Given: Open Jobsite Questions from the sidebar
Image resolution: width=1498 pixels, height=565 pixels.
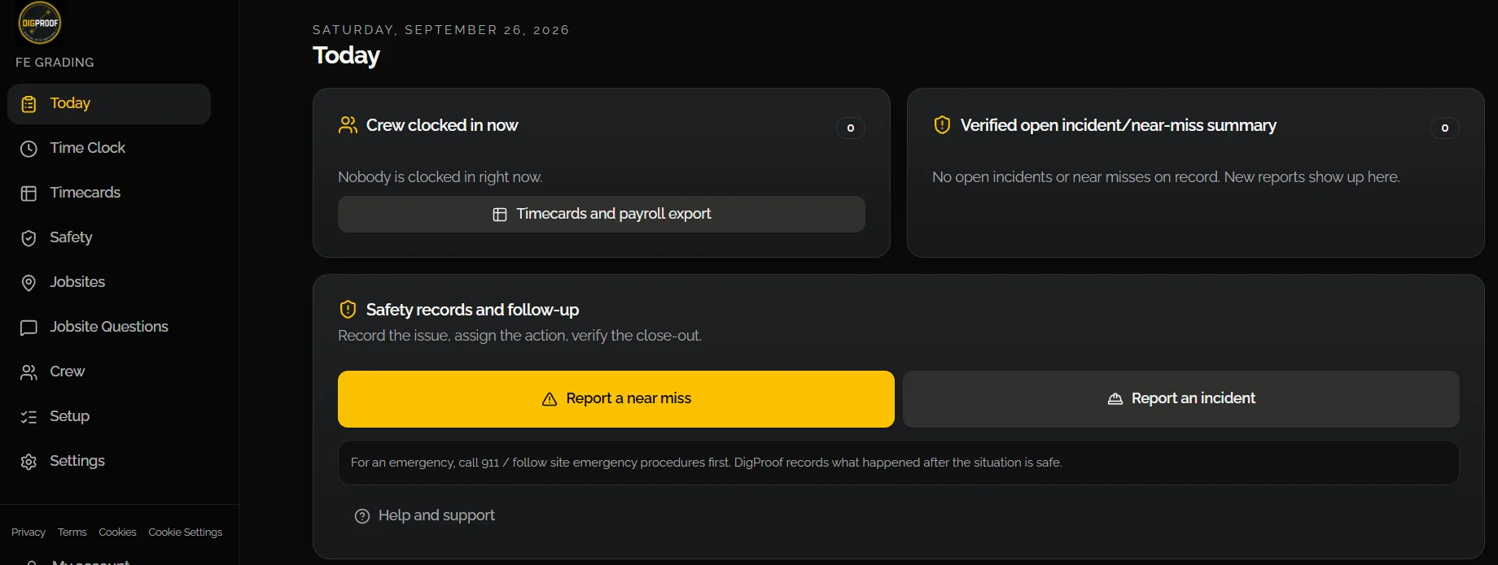Looking at the screenshot, I should click(109, 328).
